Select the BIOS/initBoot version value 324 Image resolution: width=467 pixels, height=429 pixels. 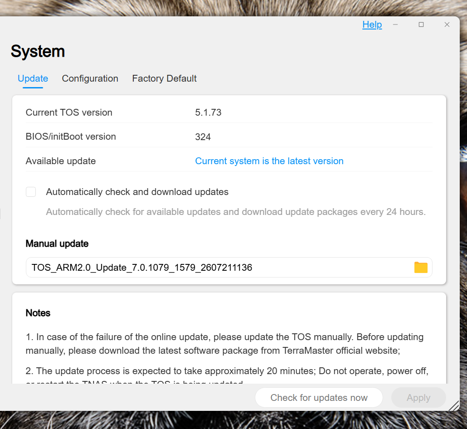click(x=203, y=137)
